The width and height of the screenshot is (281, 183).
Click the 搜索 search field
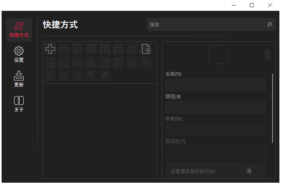(211, 24)
